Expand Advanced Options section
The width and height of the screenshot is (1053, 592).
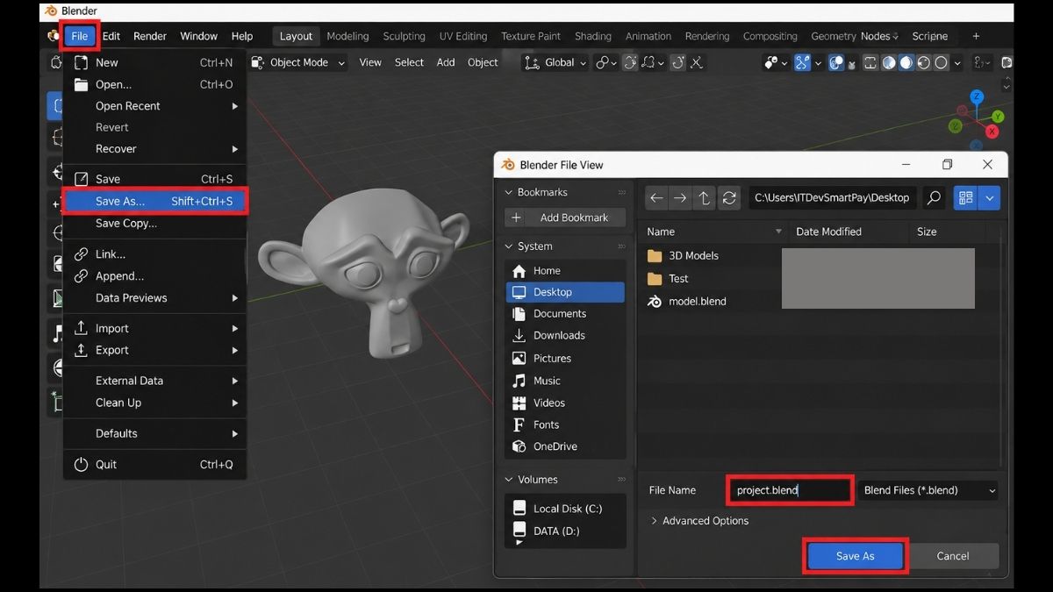(x=699, y=521)
